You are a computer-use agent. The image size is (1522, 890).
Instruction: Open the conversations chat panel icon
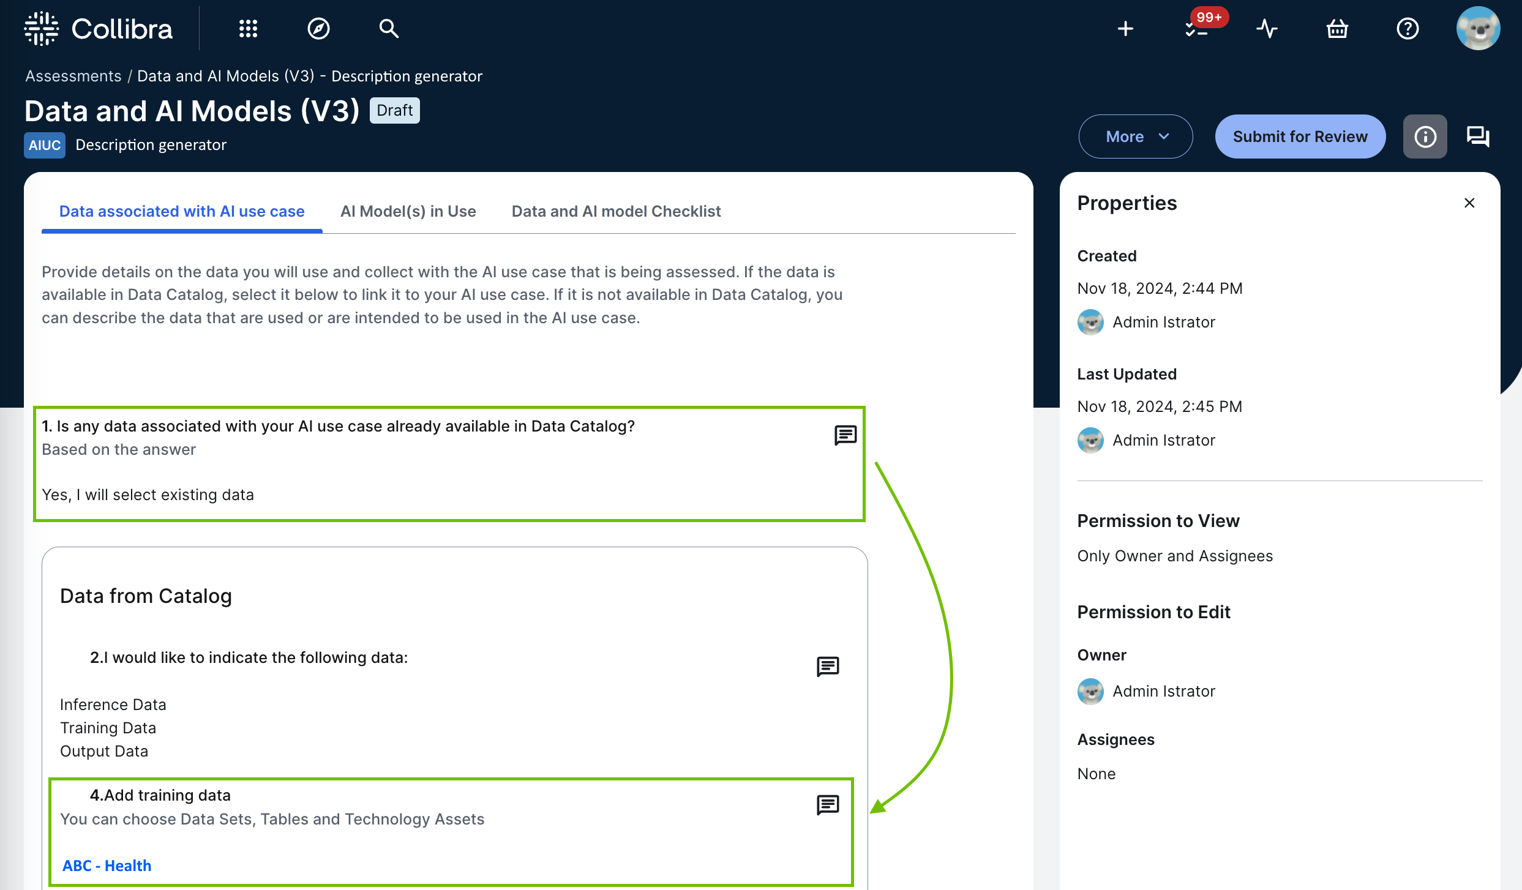pos(1478,136)
